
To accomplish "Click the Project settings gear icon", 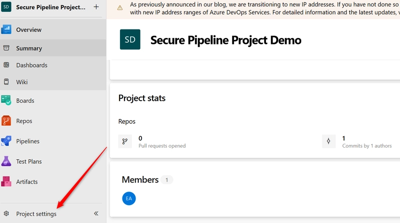I will click(6, 214).
